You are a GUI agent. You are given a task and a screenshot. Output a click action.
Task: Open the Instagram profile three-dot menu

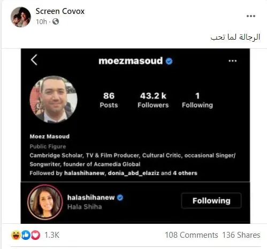(233, 61)
